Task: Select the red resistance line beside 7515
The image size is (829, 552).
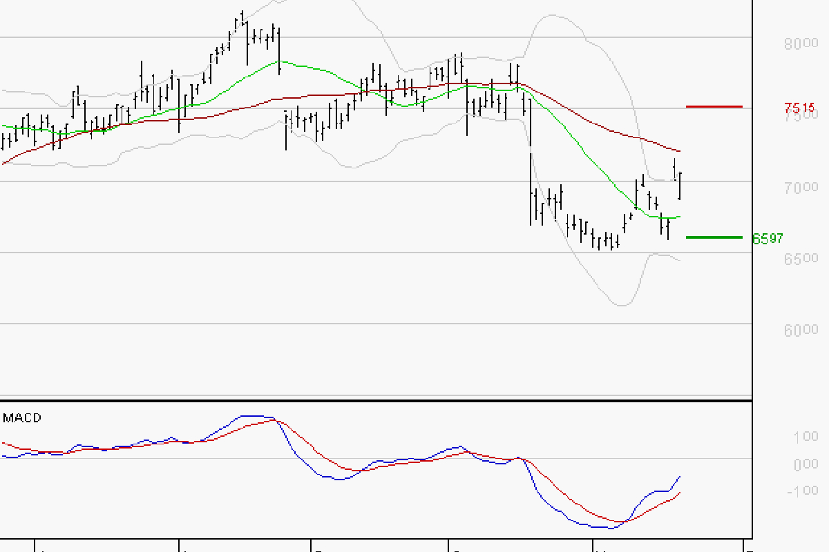Action: [714, 106]
